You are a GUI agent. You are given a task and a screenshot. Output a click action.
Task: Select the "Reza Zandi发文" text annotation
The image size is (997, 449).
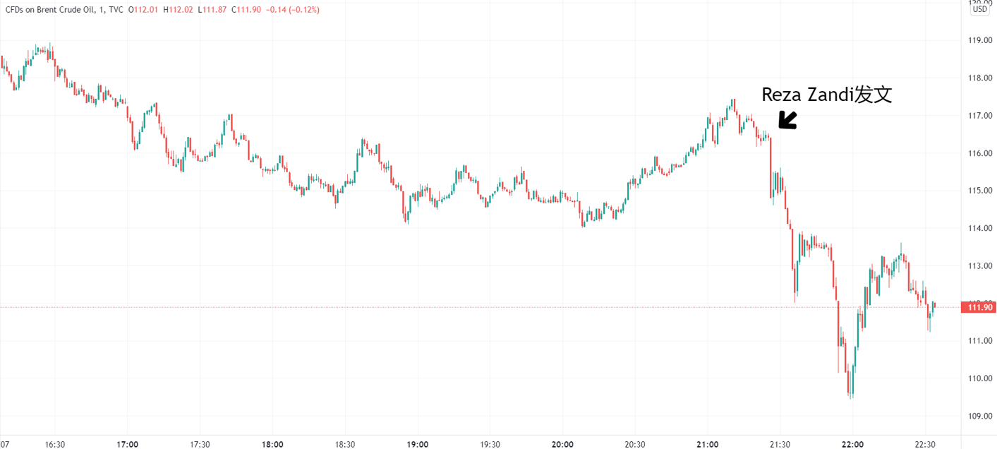click(826, 95)
